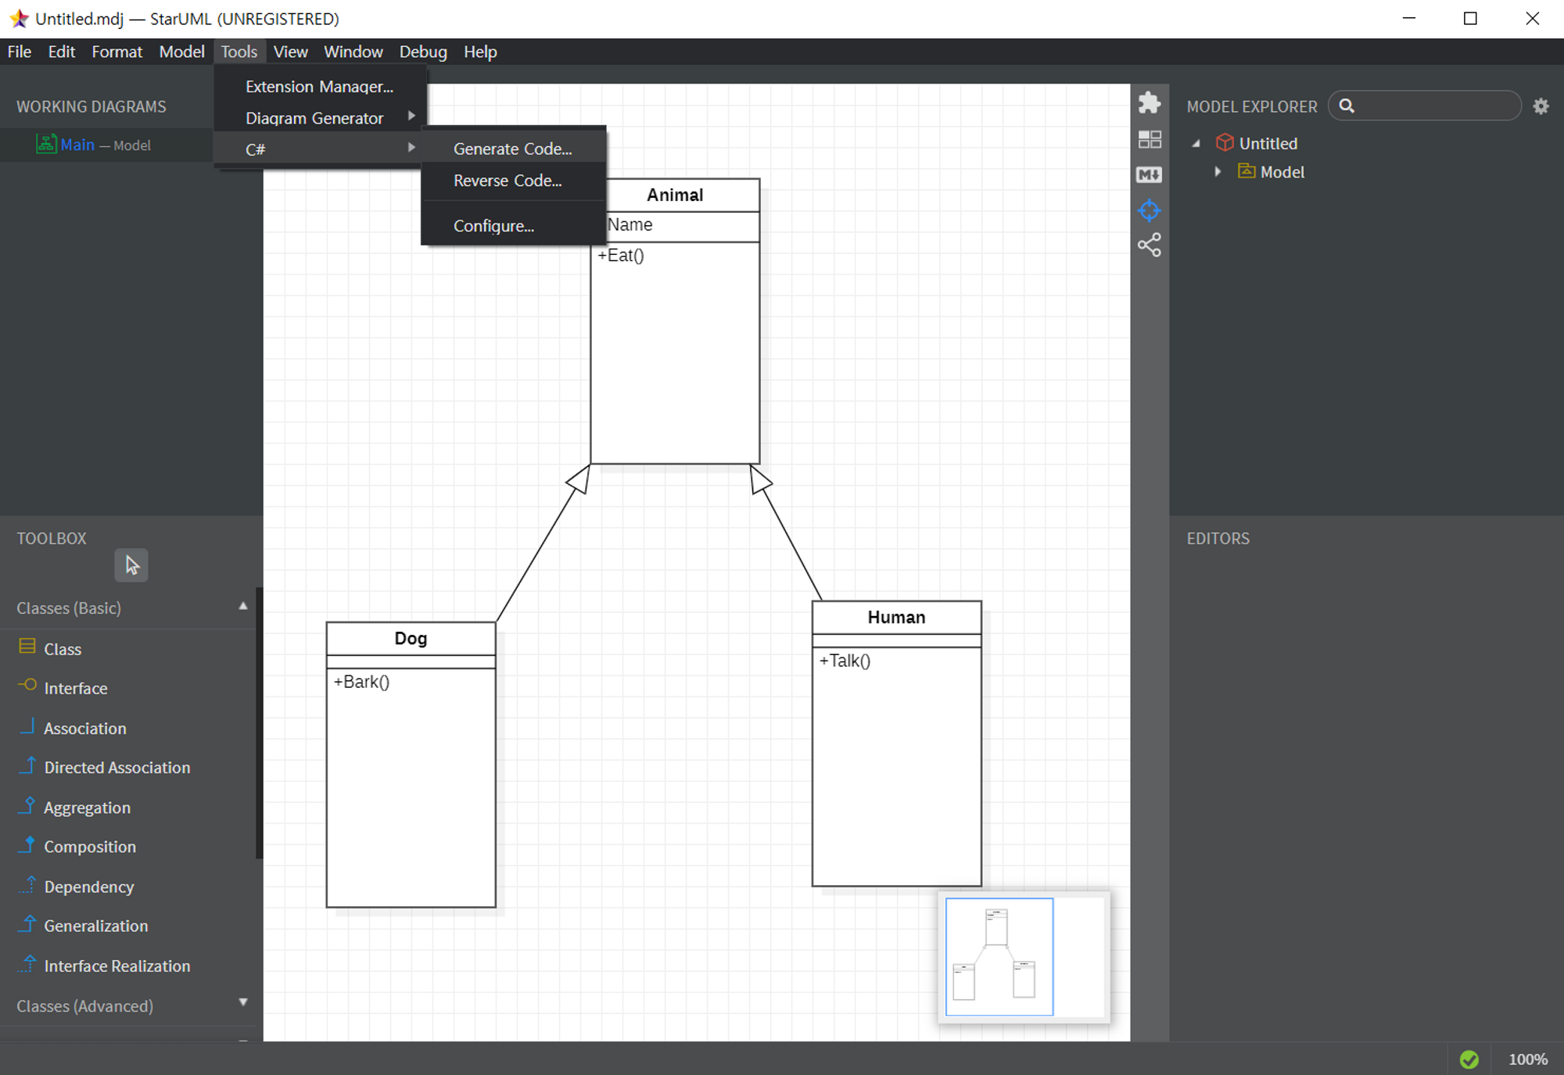Collapse the Classes (Basic) section

click(x=243, y=607)
